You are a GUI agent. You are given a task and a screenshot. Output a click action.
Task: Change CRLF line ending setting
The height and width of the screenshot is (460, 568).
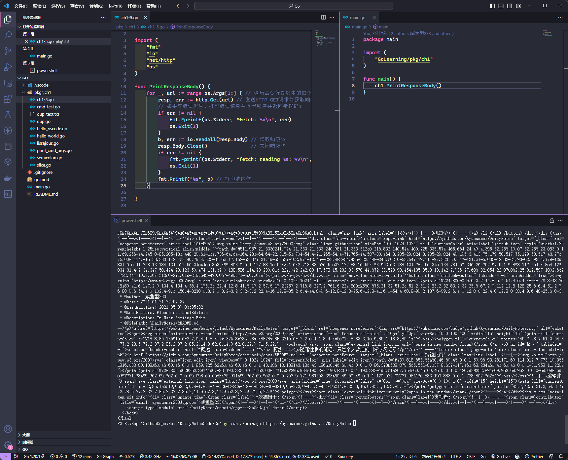(471, 456)
